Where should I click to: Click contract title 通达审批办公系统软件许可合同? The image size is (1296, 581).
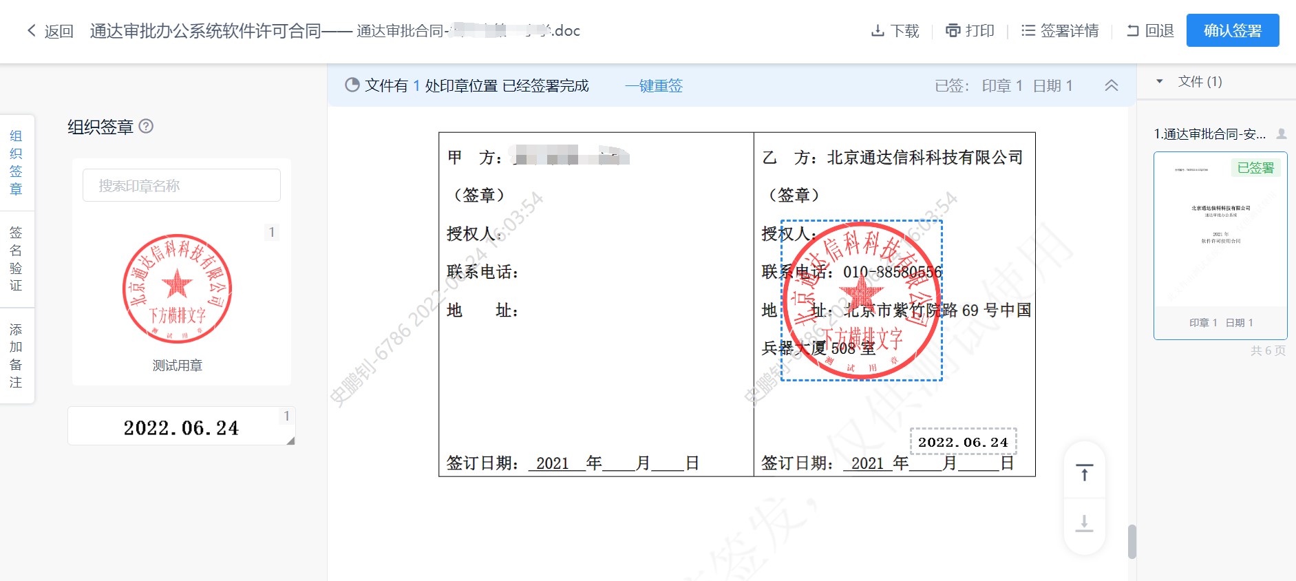[205, 31]
